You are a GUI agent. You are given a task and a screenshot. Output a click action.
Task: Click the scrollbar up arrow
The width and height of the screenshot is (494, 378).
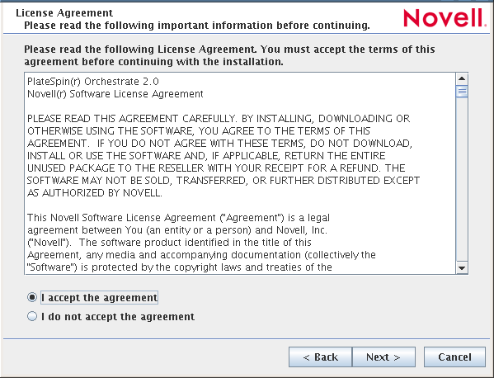[462, 78]
